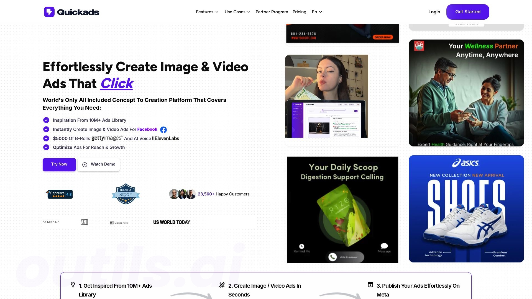The height and width of the screenshot is (299, 532).
Task: Open the Your Daily Scoop ad thumbnail
Action: [x=342, y=210]
